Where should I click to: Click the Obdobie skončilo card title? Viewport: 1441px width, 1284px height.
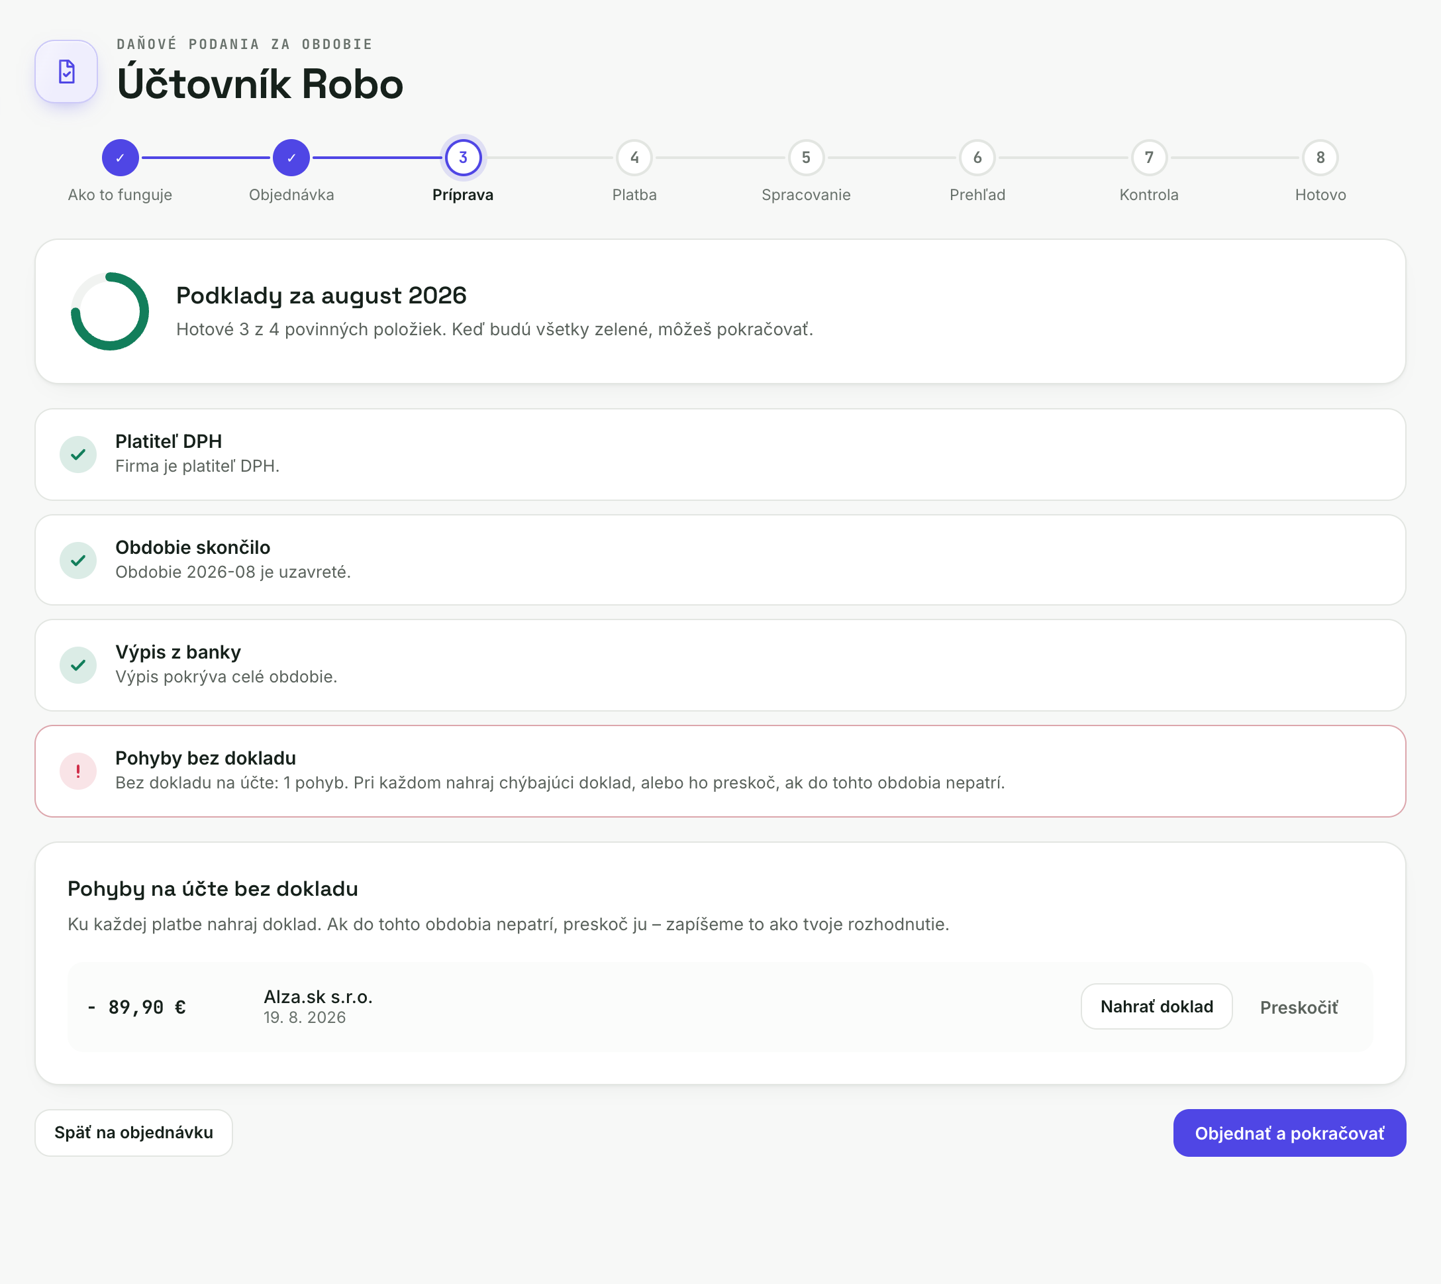(x=193, y=547)
